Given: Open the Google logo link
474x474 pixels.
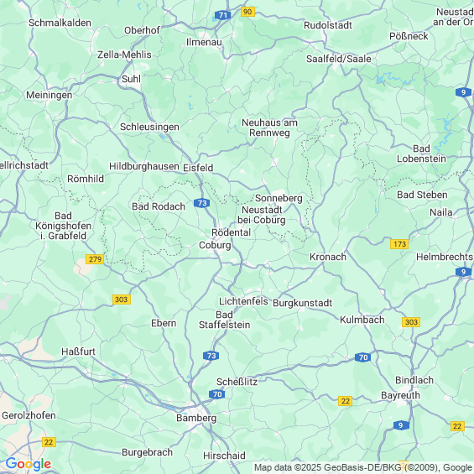Looking at the screenshot, I should coord(29,464).
